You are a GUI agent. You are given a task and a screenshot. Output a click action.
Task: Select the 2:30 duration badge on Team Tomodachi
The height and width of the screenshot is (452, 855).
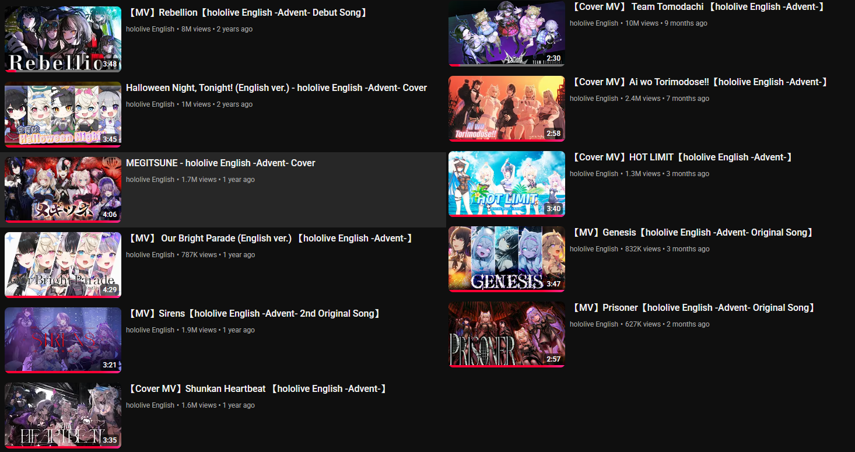pyautogui.click(x=553, y=58)
